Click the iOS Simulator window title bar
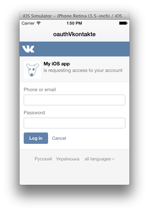Image resolution: width=149 pixels, height=212 pixels. [x=74, y=16]
